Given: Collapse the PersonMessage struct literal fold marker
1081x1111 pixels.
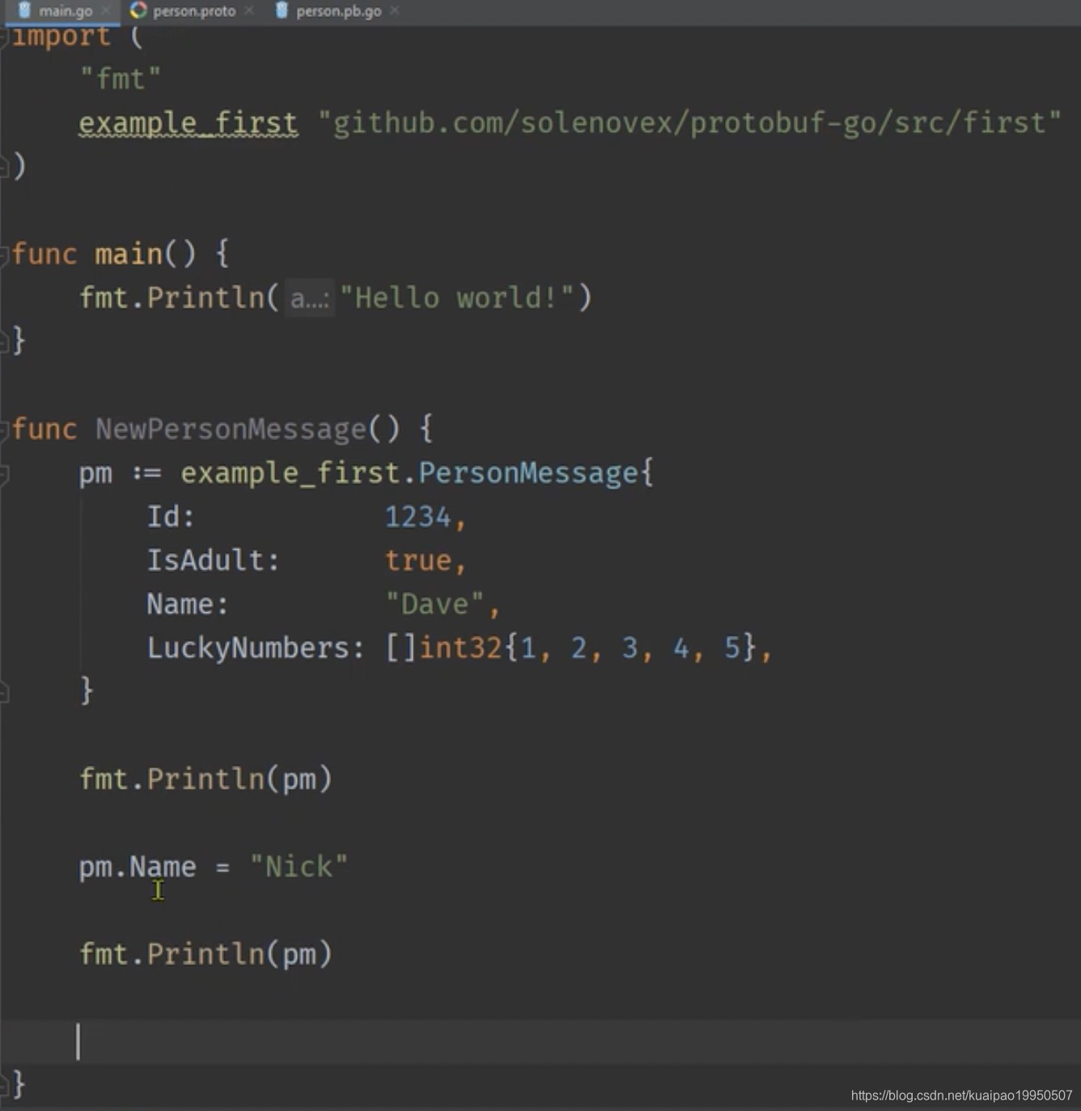Looking at the screenshot, I should click(4, 473).
